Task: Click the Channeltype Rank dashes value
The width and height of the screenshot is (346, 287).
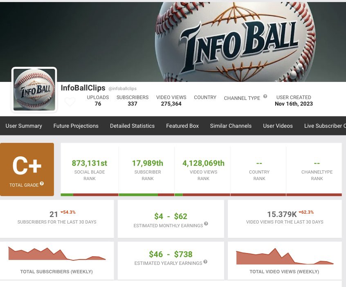Action: click(317, 163)
